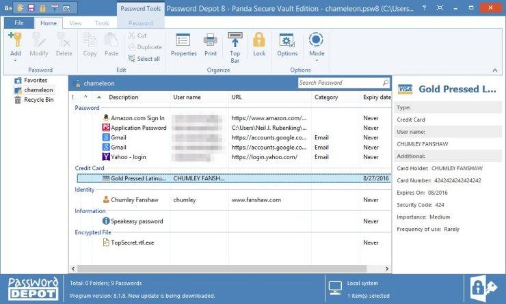This screenshot has width=506, height=304.
Task: Click Duplicate in the Edit group
Action: click(145, 47)
